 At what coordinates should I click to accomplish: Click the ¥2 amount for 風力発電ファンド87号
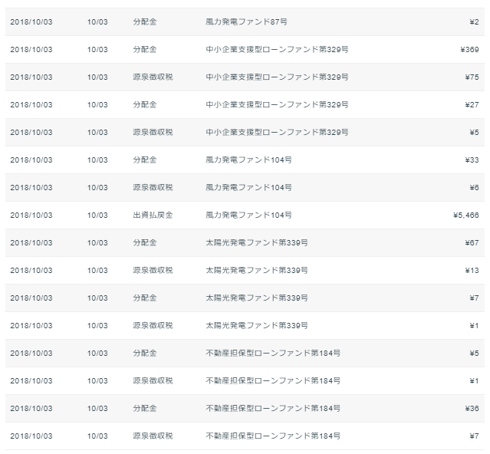tap(474, 22)
